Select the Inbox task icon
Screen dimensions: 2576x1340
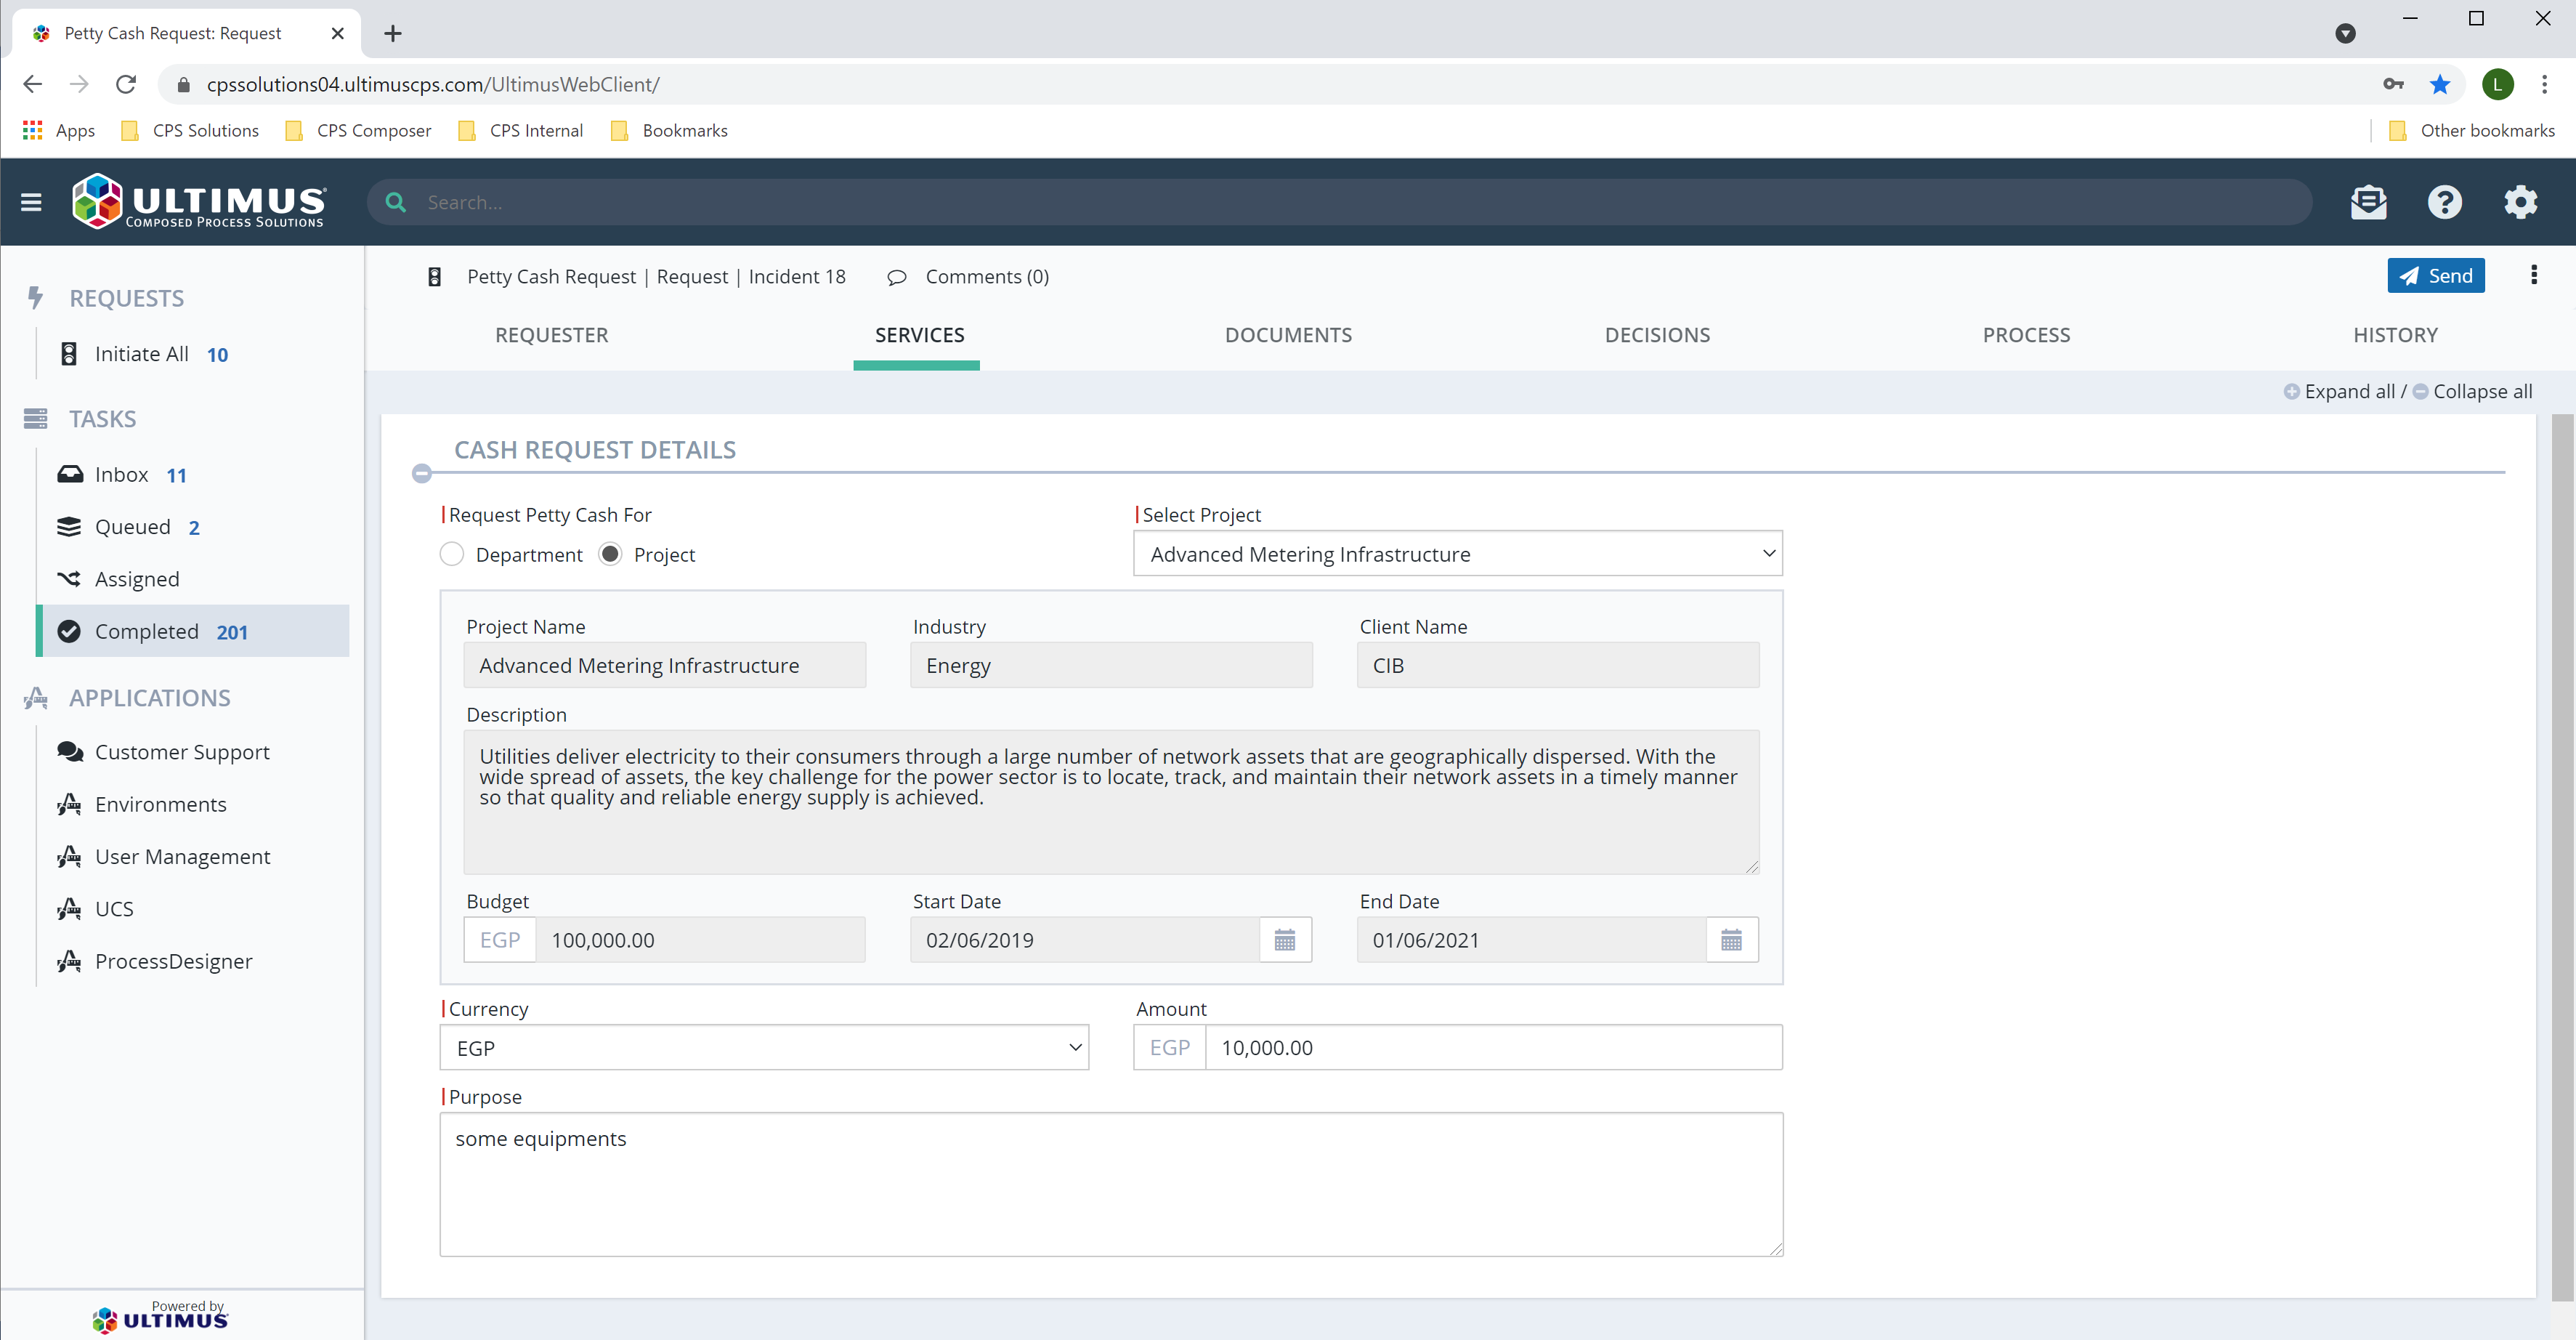[68, 474]
